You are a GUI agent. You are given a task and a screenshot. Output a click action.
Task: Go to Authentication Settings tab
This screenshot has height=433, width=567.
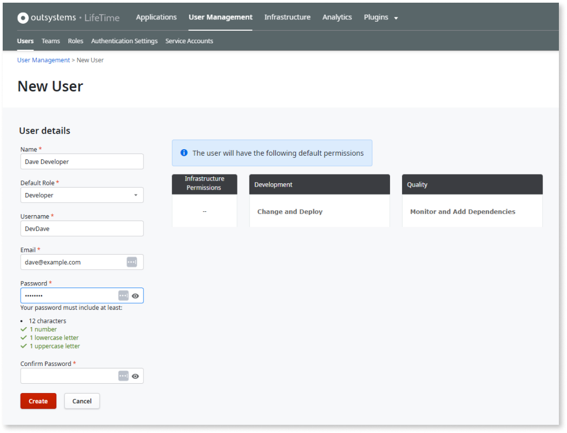[x=124, y=41]
